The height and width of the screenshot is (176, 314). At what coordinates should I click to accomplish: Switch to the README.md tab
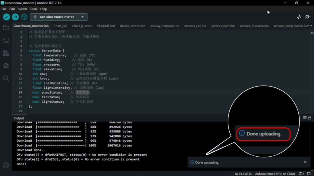[x=106, y=26]
